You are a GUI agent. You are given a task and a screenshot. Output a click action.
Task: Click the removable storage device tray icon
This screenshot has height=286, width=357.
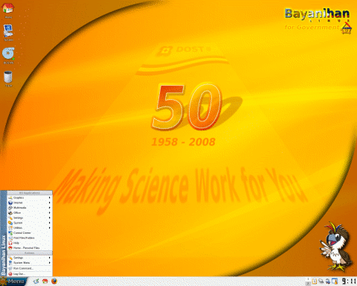pyautogui.click(x=321, y=282)
